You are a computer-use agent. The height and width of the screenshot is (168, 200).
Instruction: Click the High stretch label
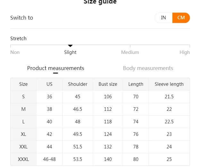coord(185,52)
